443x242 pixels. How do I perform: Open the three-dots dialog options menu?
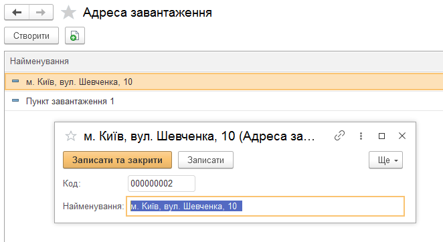(x=361, y=136)
